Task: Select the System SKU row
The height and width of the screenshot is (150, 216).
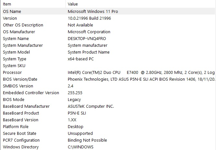Action: click(109, 65)
